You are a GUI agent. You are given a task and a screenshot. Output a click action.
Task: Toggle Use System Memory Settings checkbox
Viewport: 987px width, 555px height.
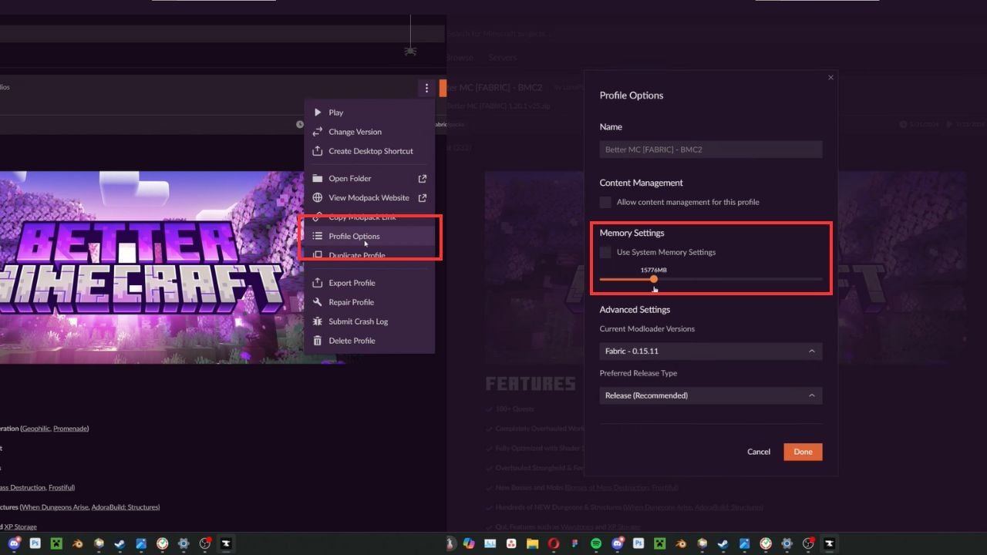coord(605,252)
